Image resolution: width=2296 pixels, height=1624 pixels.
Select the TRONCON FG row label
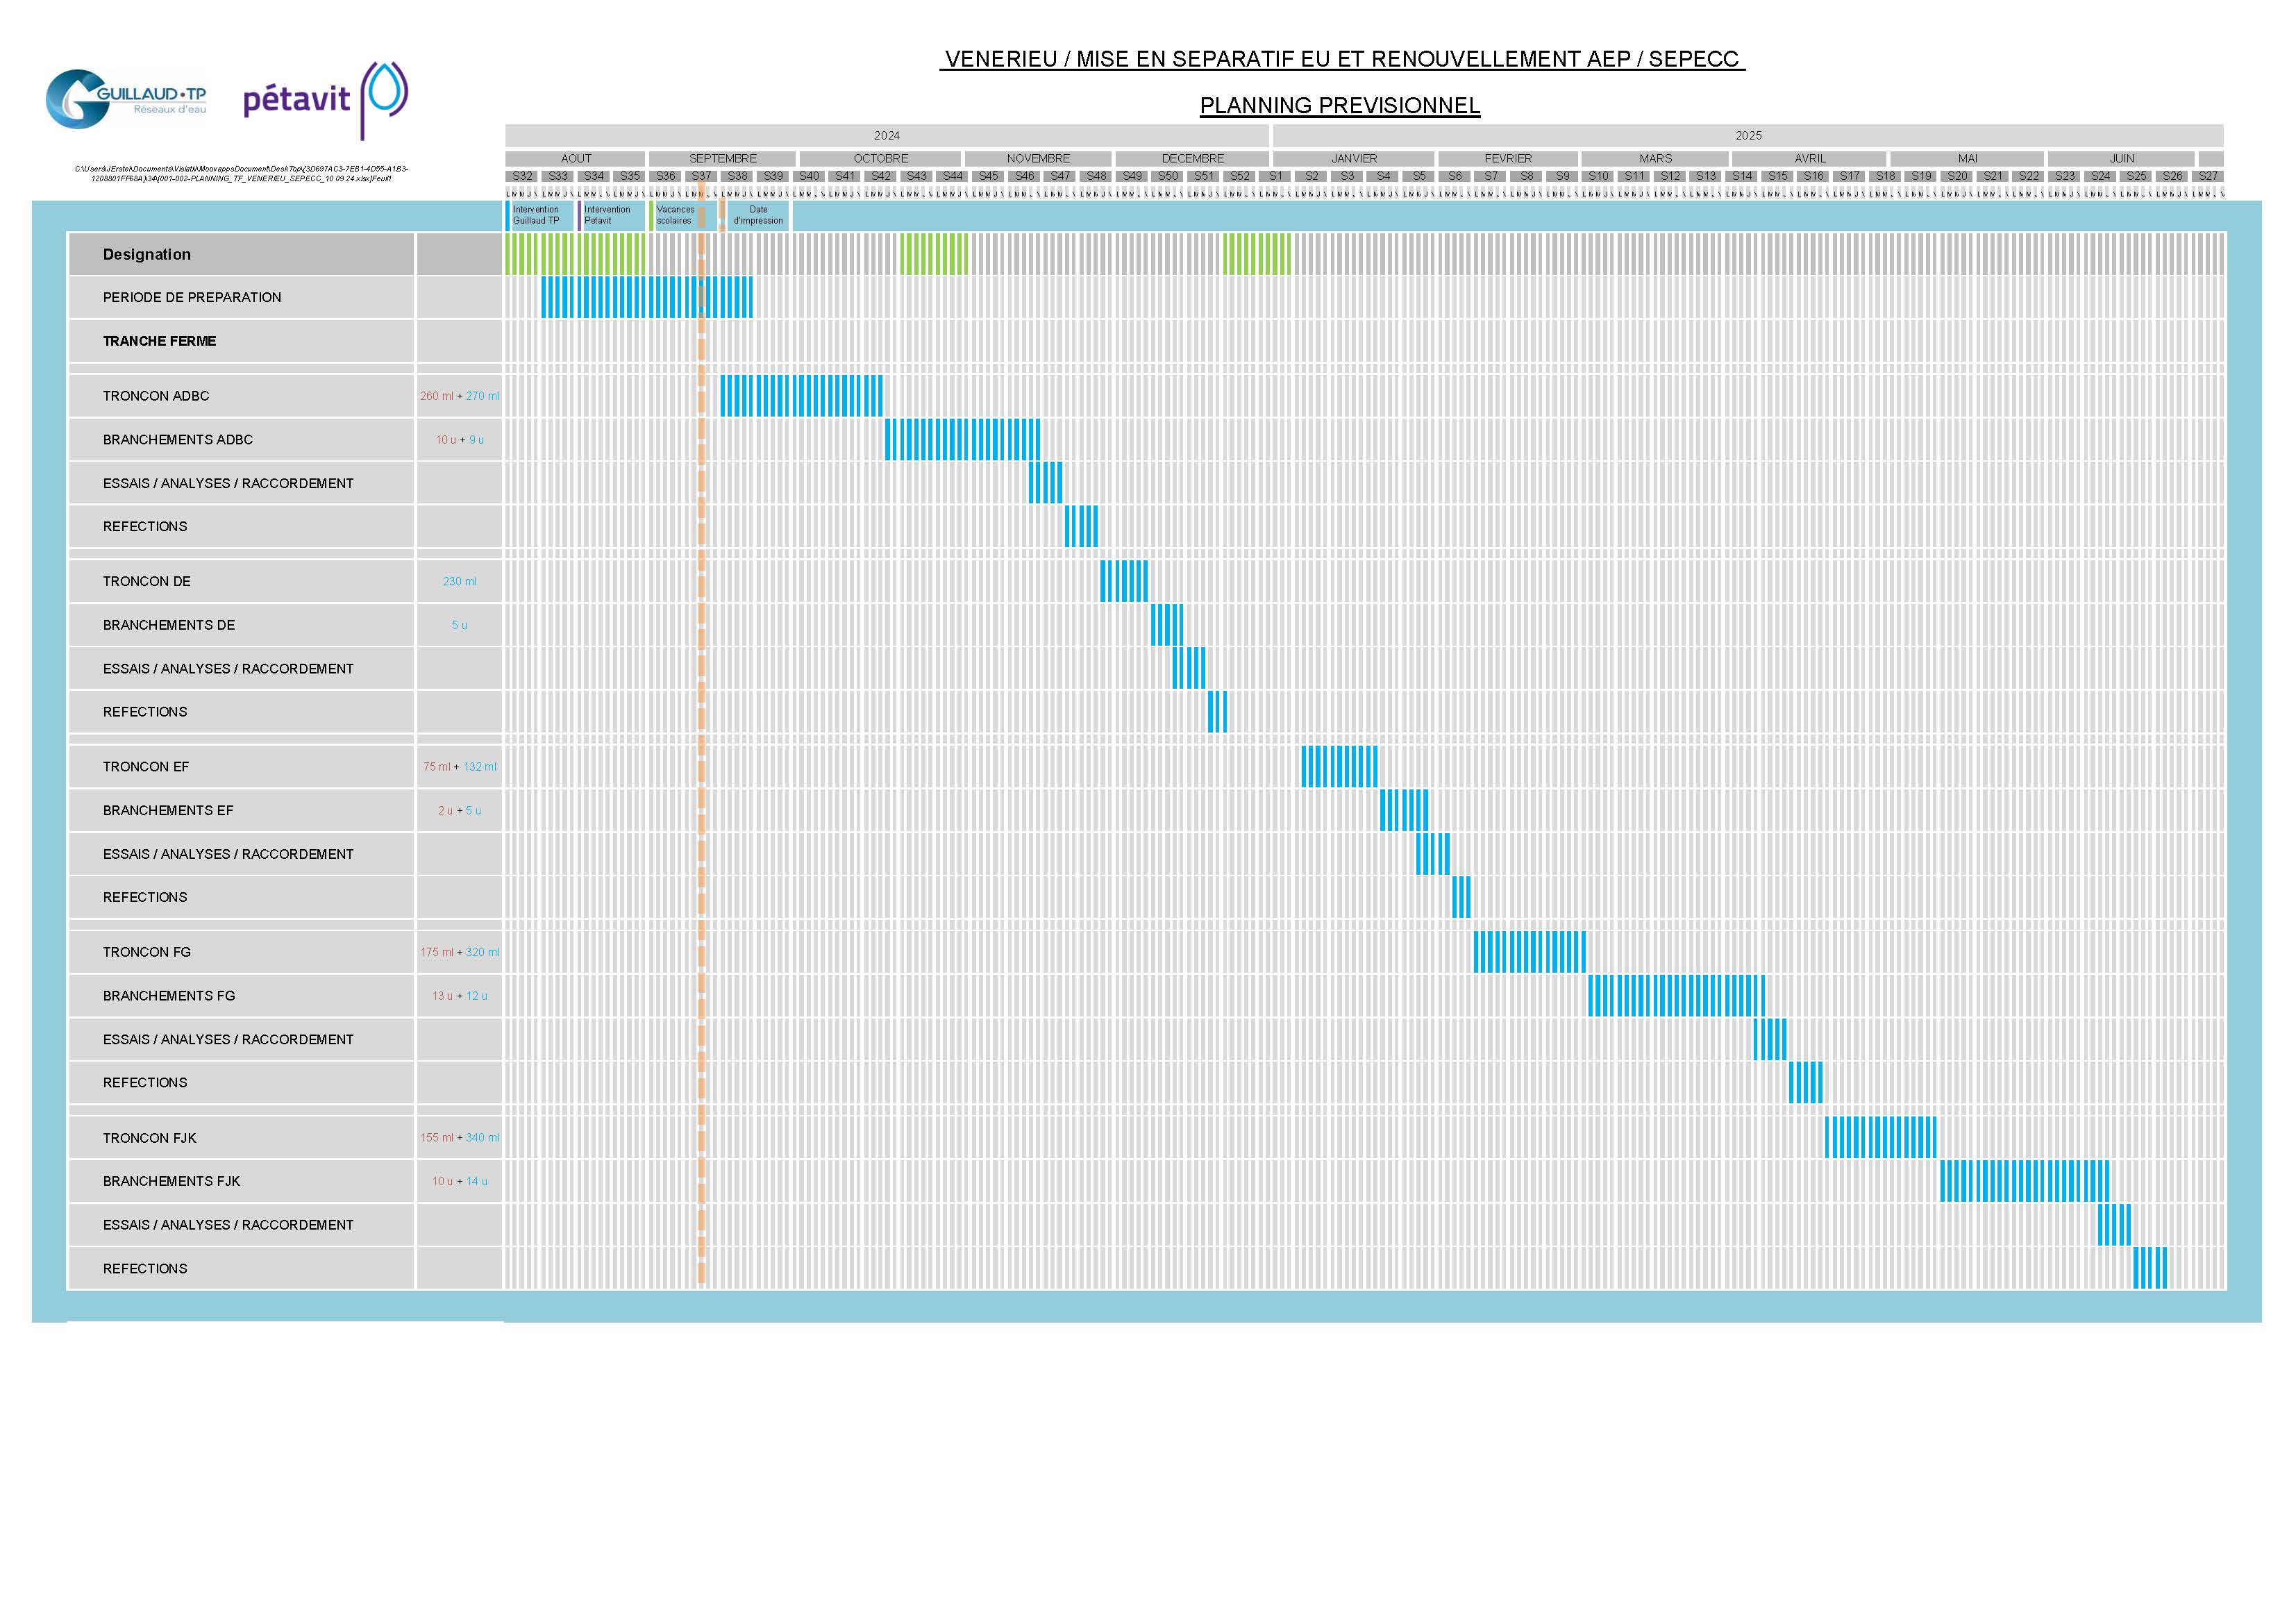pyautogui.click(x=147, y=952)
